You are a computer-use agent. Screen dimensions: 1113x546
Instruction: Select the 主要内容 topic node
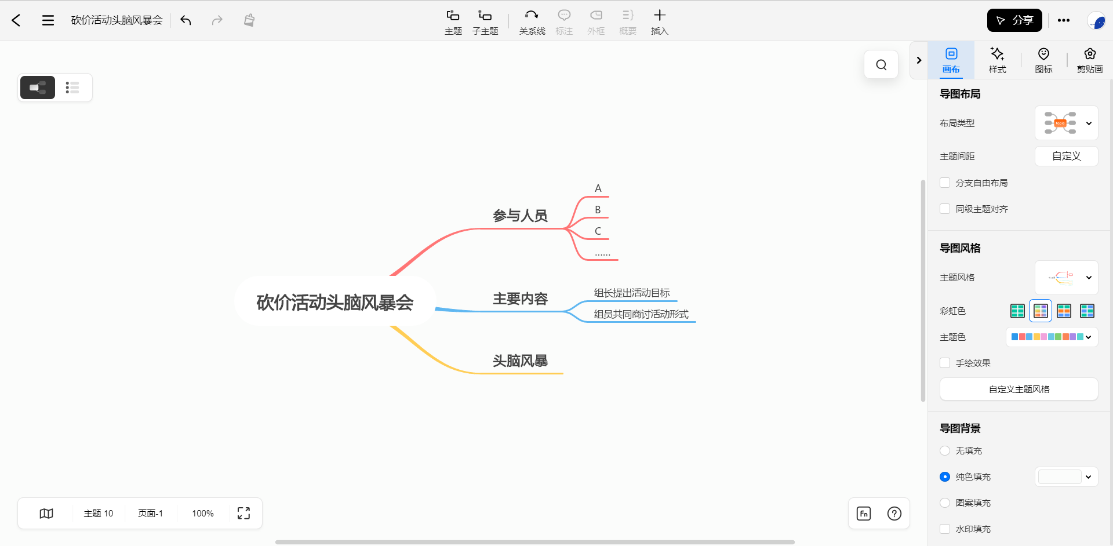click(x=520, y=299)
